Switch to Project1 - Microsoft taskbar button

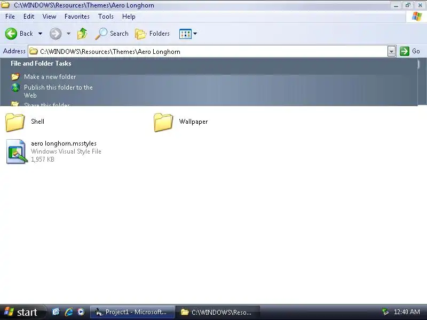132,312
